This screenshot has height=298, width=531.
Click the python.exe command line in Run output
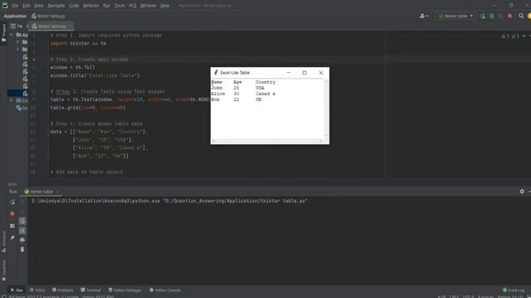(x=169, y=201)
